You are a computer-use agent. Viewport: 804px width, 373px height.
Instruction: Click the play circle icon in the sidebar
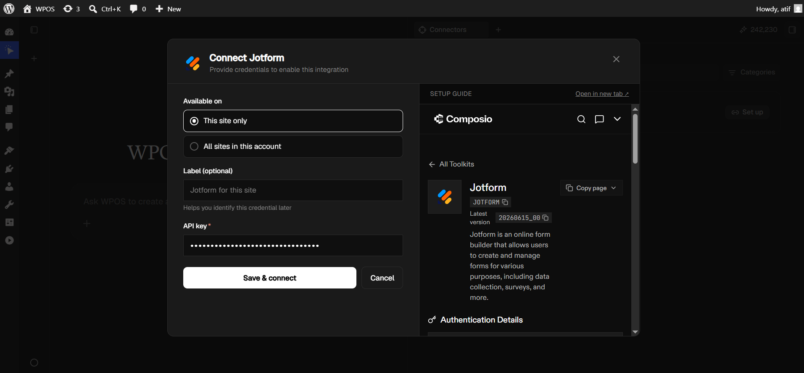[x=9, y=240]
